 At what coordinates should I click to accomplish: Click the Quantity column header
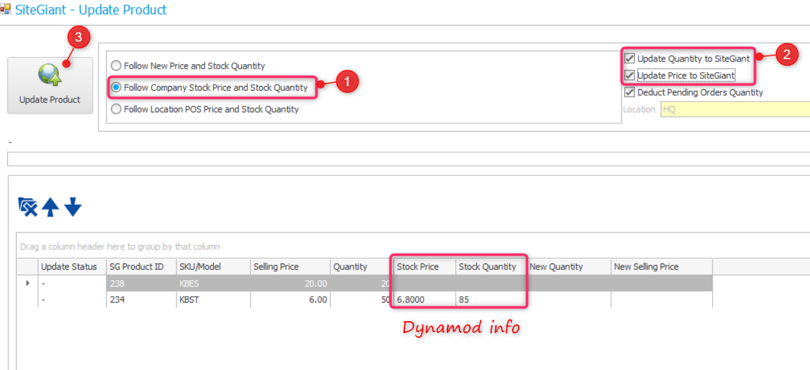[x=361, y=267]
